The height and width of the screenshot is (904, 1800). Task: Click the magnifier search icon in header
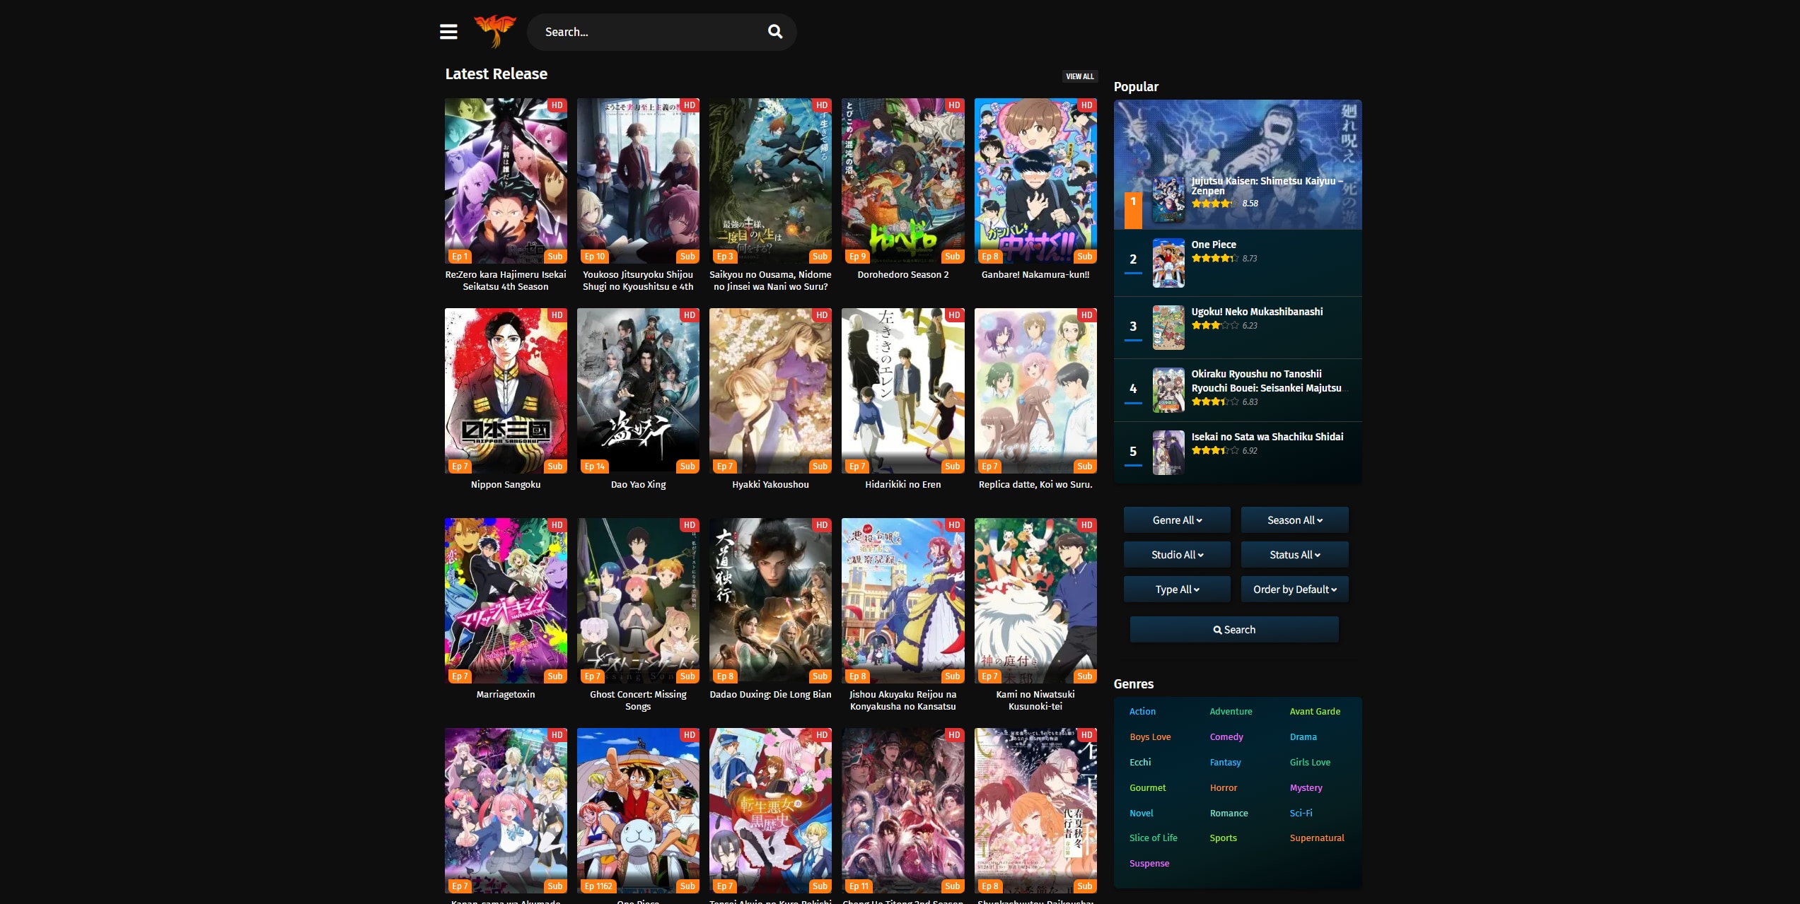775,32
